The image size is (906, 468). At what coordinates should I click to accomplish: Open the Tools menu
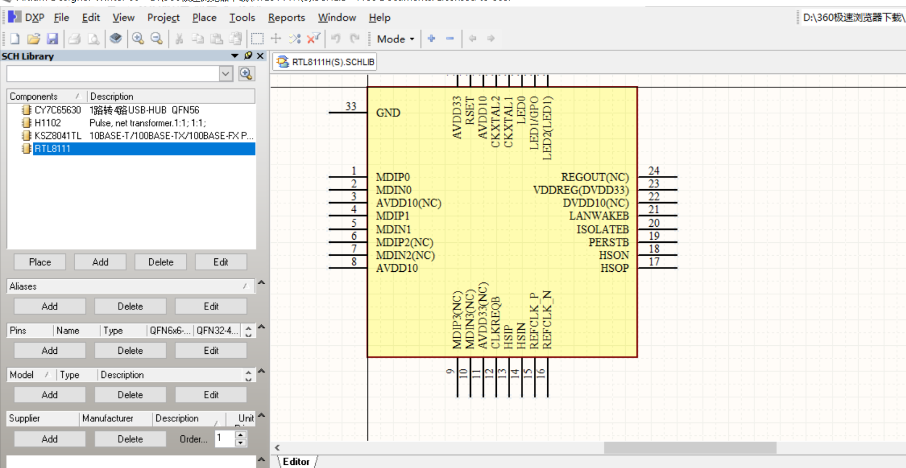pos(242,18)
